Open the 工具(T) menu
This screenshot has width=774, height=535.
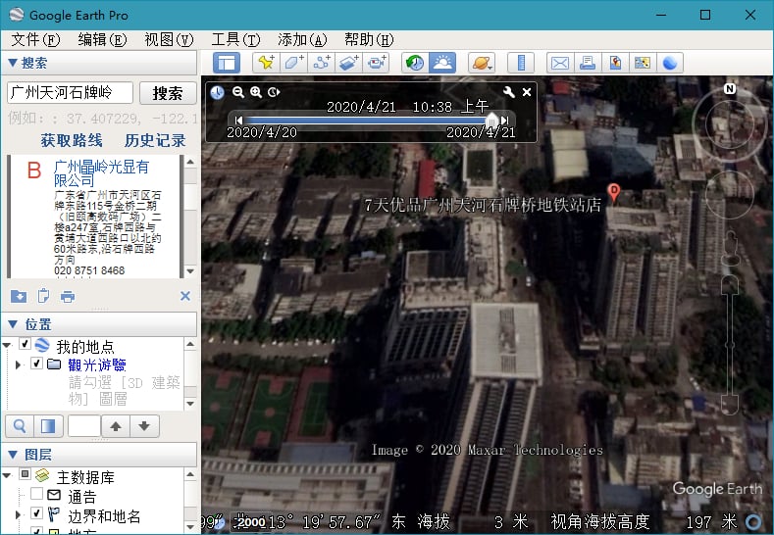[x=235, y=39]
